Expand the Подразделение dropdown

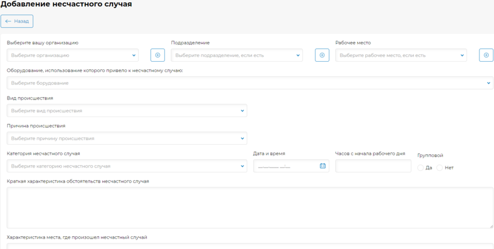tap(237, 55)
